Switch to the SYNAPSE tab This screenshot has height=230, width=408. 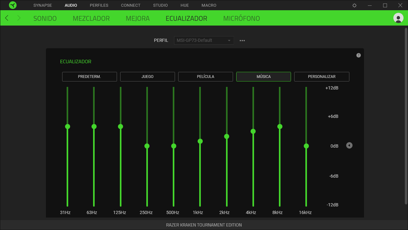tap(43, 5)
